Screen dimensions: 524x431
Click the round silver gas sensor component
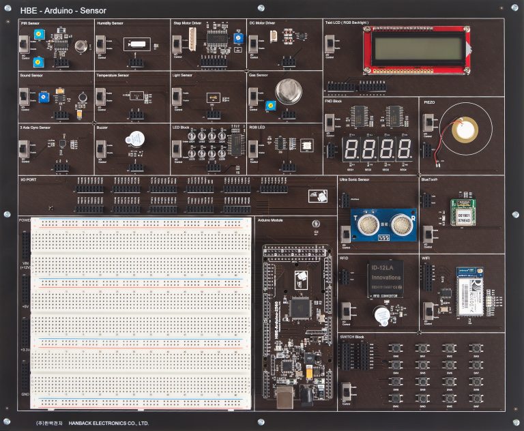point(287,91)
